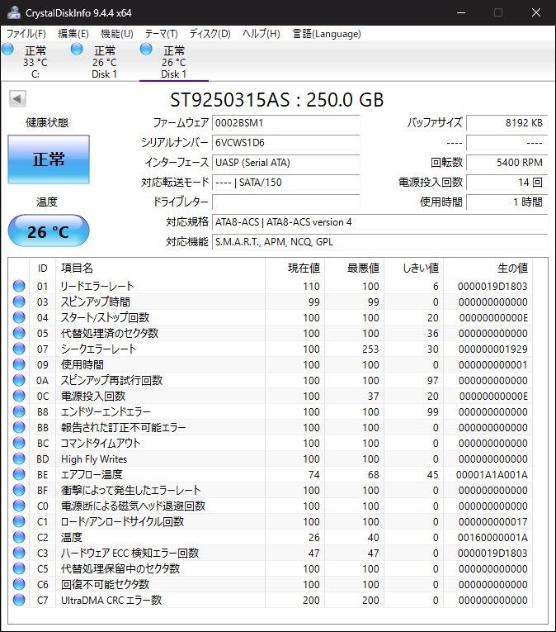This screenshot has width=556, height=632.
Task: Click the status orb for ID C6 row
Action: 19,584
